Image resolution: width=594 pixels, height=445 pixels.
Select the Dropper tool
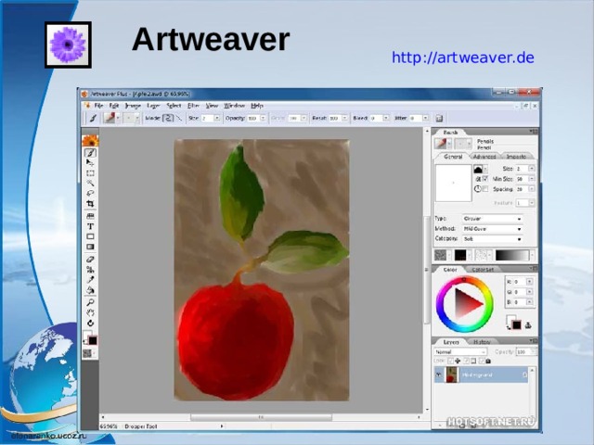pyautogui.click(x=90, y=280)
